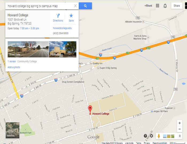This screenshot has width=187, height=144.
Task: Switch to Satellite view thumbnail
Action: 13,130
